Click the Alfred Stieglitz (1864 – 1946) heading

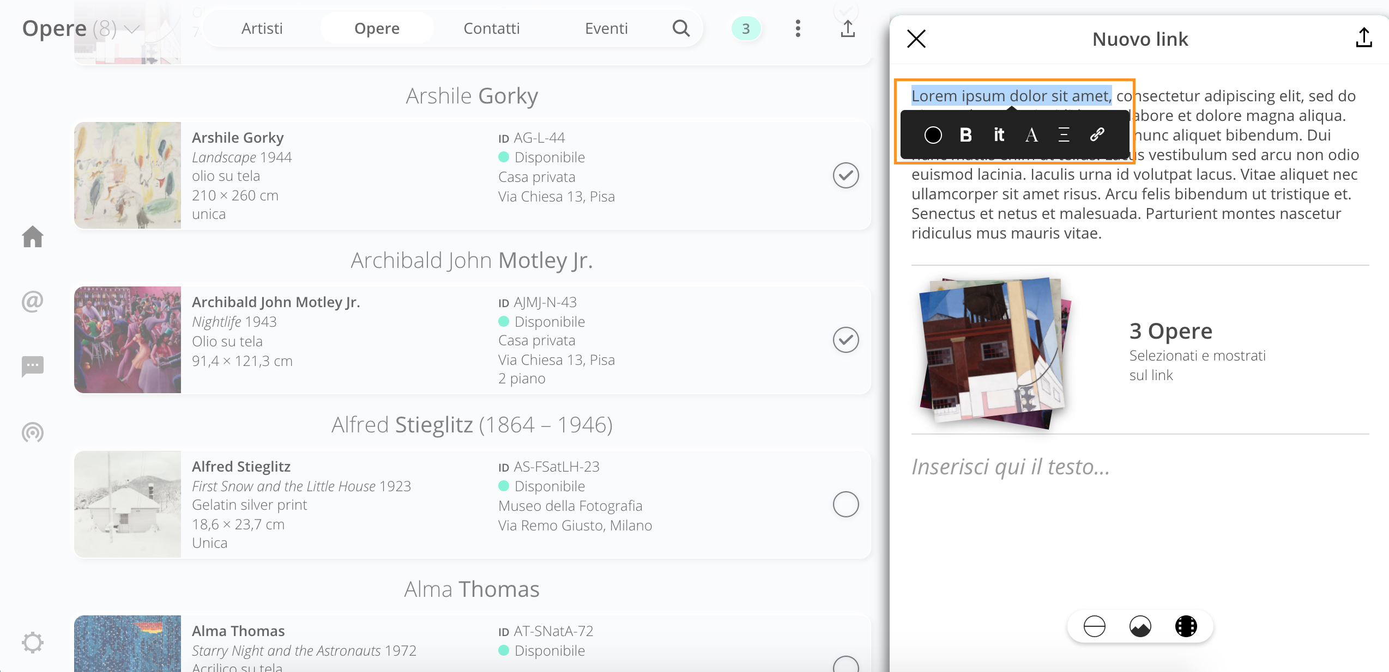pos(472,425)
